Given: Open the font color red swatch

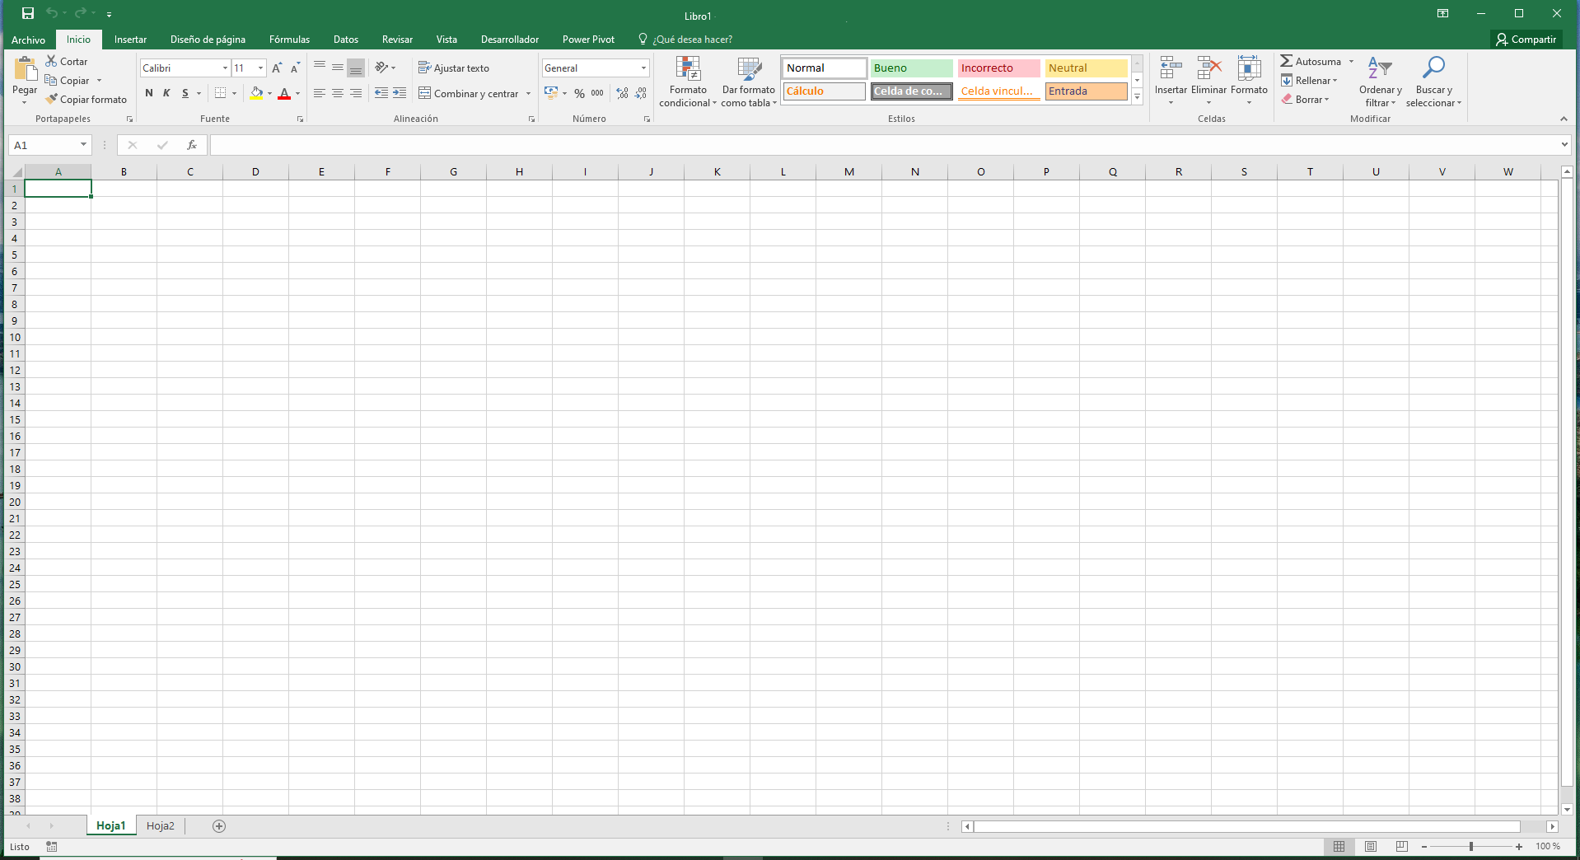Looking at the screenshot, I should (285, 93).
